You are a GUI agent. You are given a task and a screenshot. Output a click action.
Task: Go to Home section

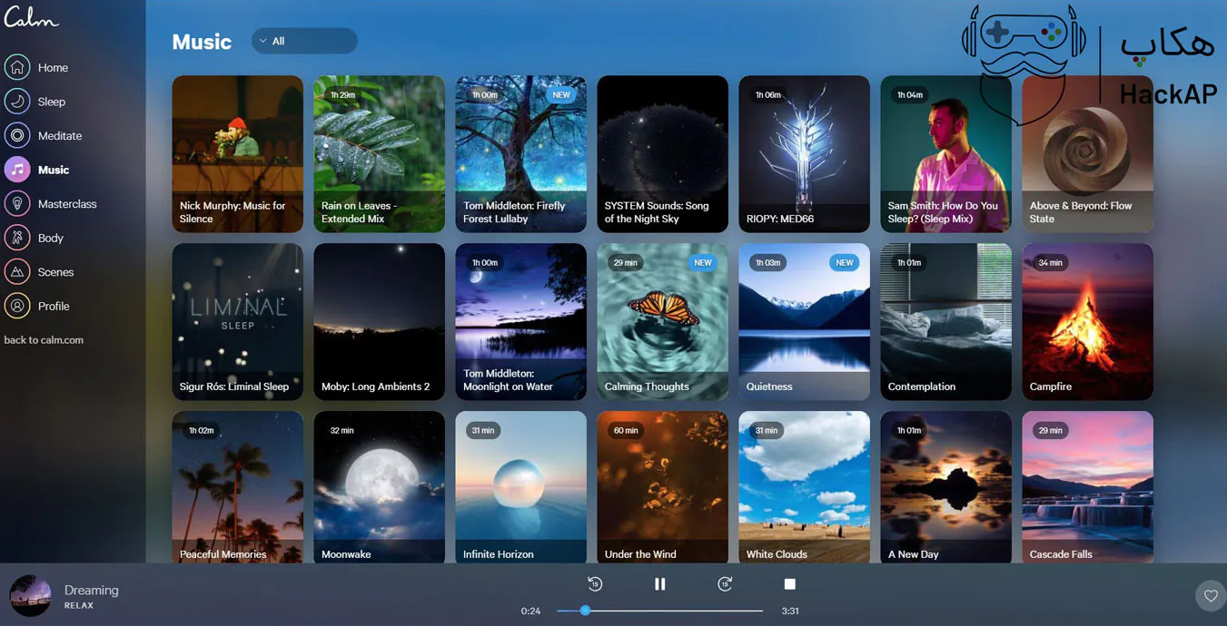[53, 67]
